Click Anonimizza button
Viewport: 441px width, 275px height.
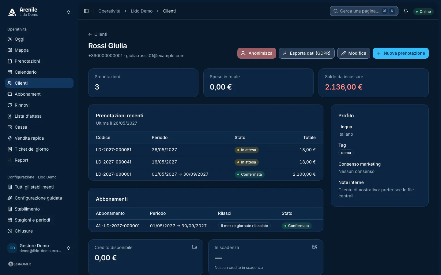pos(257,53)
